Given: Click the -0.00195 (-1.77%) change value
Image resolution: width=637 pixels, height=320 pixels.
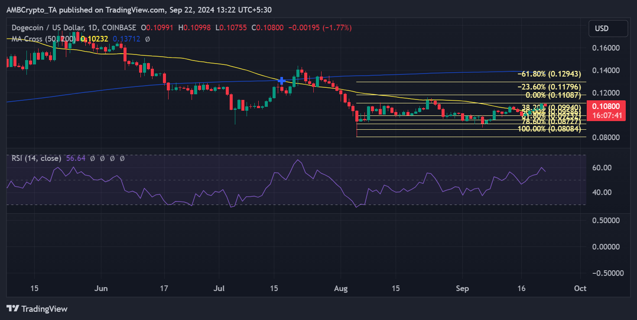Looking at the screenshot, I should [321, 28].
